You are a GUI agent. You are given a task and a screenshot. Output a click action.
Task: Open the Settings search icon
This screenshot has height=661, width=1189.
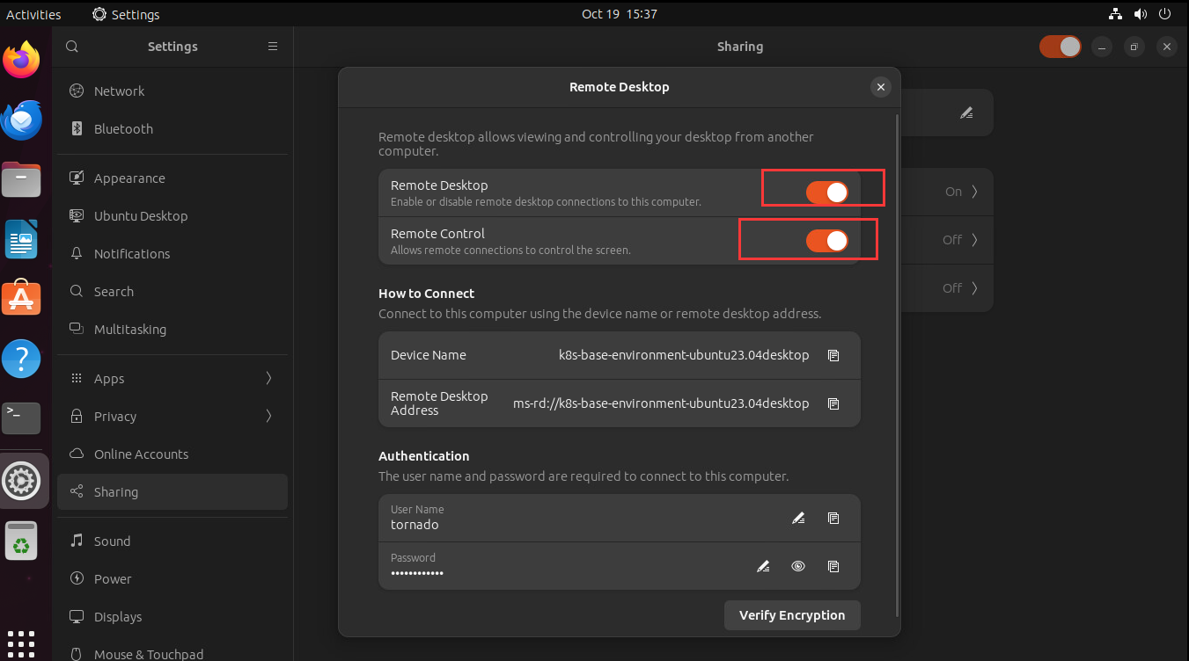pos(72,47)
